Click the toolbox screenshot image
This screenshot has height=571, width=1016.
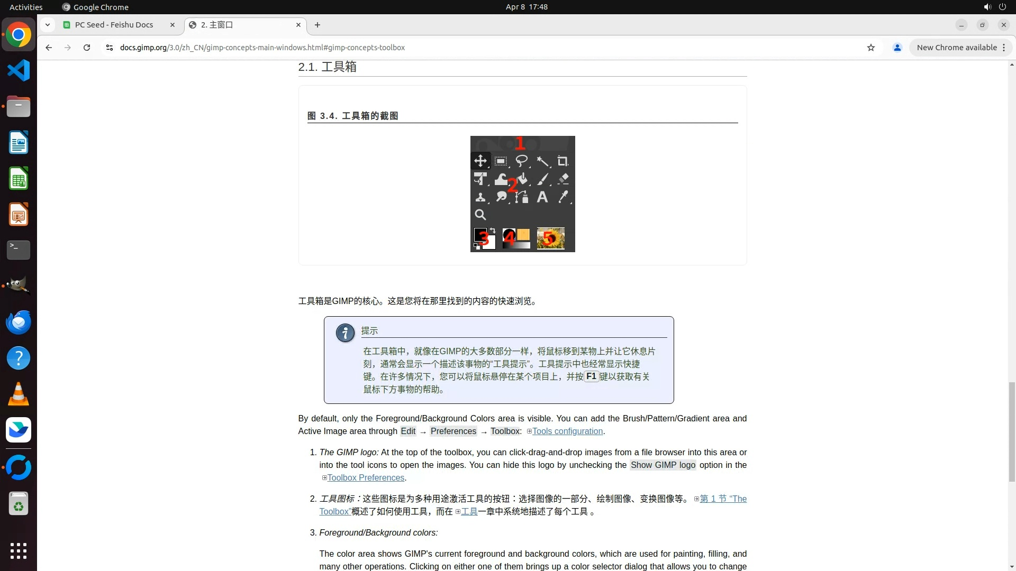pyautogui.click(x=522, y=194)
